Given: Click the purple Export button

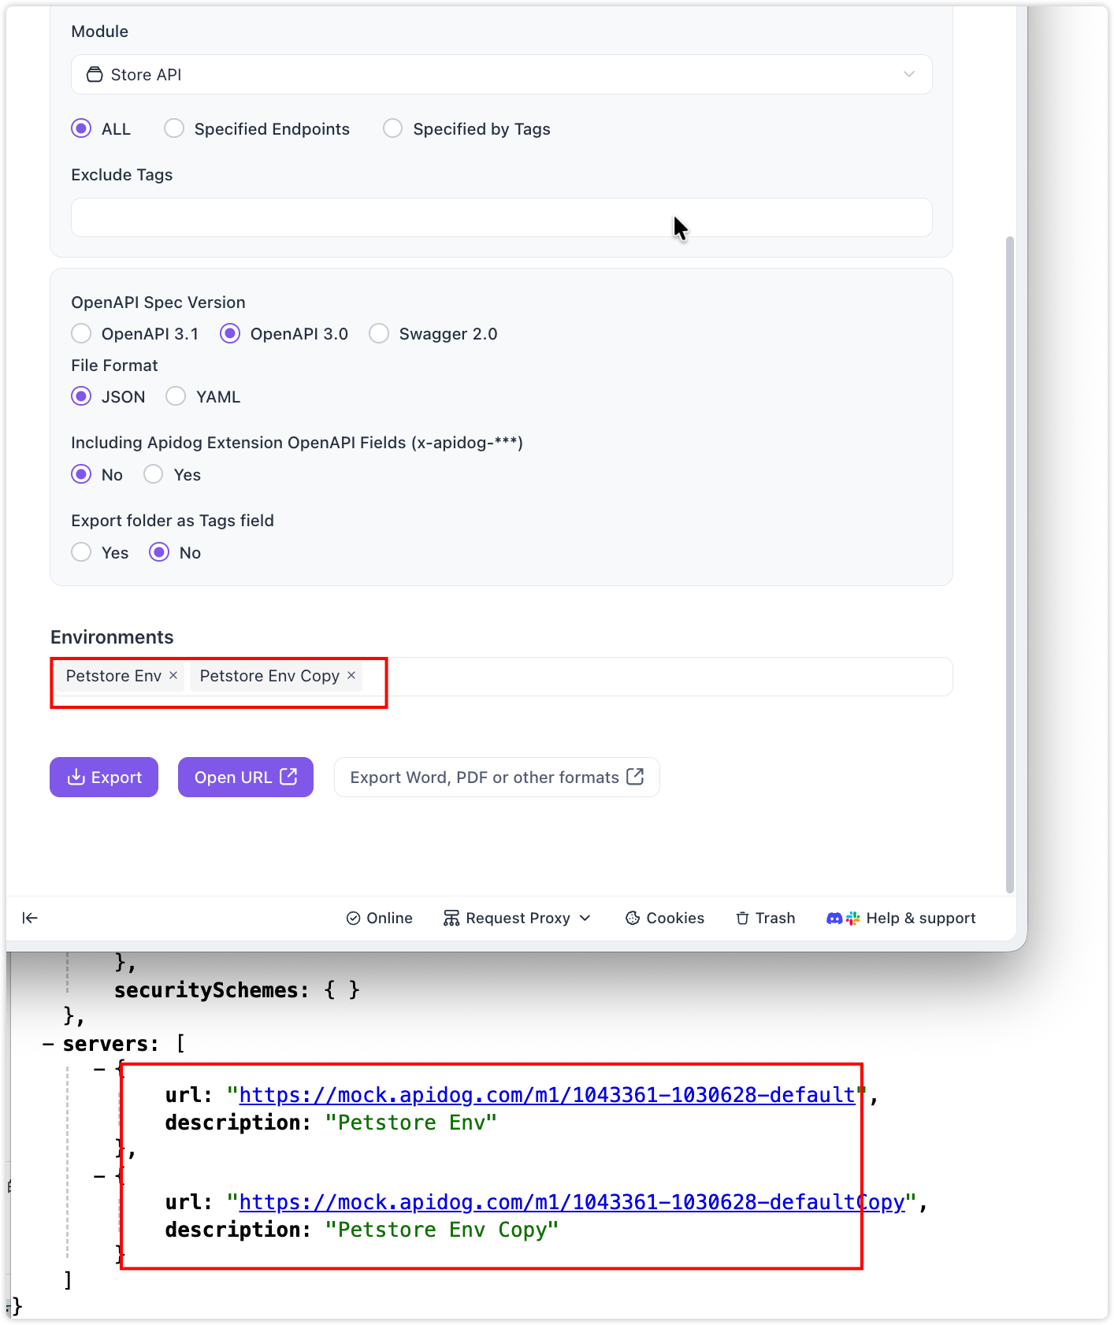Looking at the screenshot, I should point(104,778).
